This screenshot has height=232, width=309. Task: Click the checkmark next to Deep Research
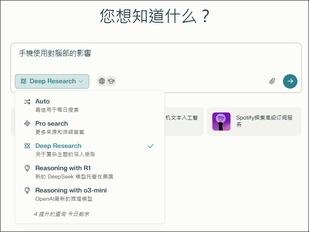(x=150, y=146)
